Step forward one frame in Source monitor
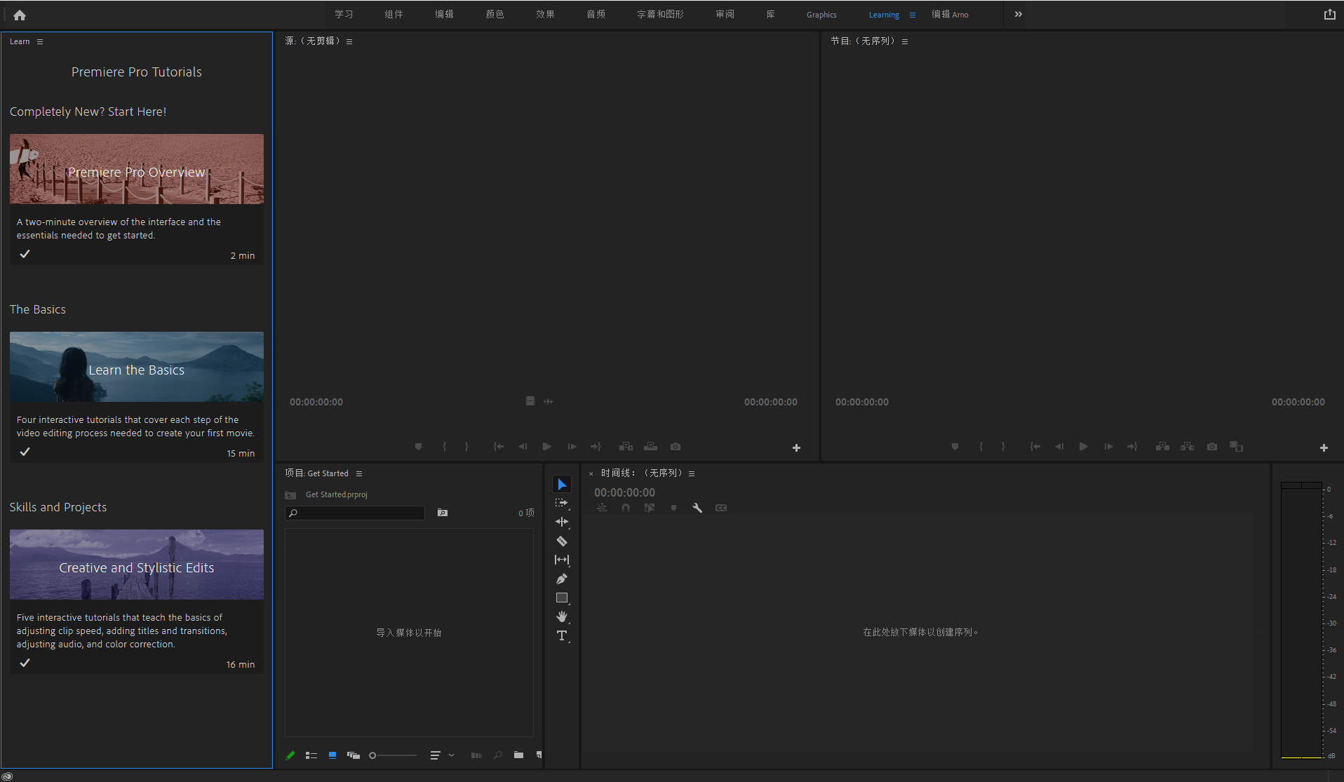 pyautogui.click(x=572, y=447)
